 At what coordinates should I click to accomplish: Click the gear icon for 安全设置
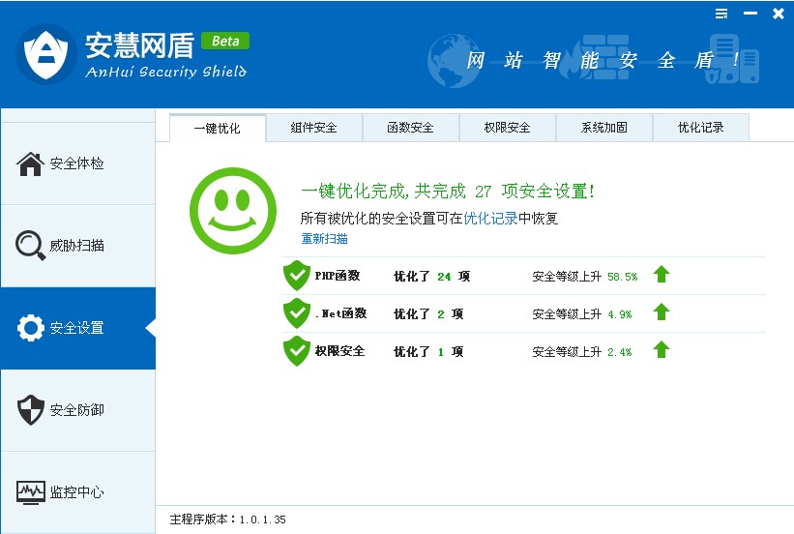(31, 328)
